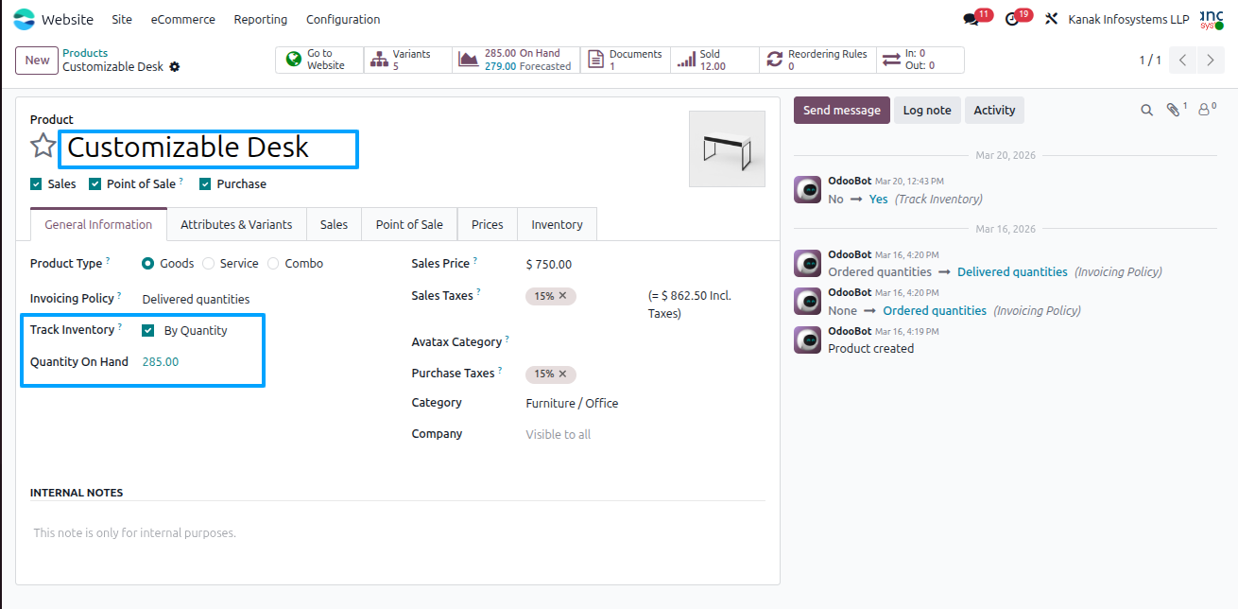Switch to the Point of Sale tab

[409, 225]
